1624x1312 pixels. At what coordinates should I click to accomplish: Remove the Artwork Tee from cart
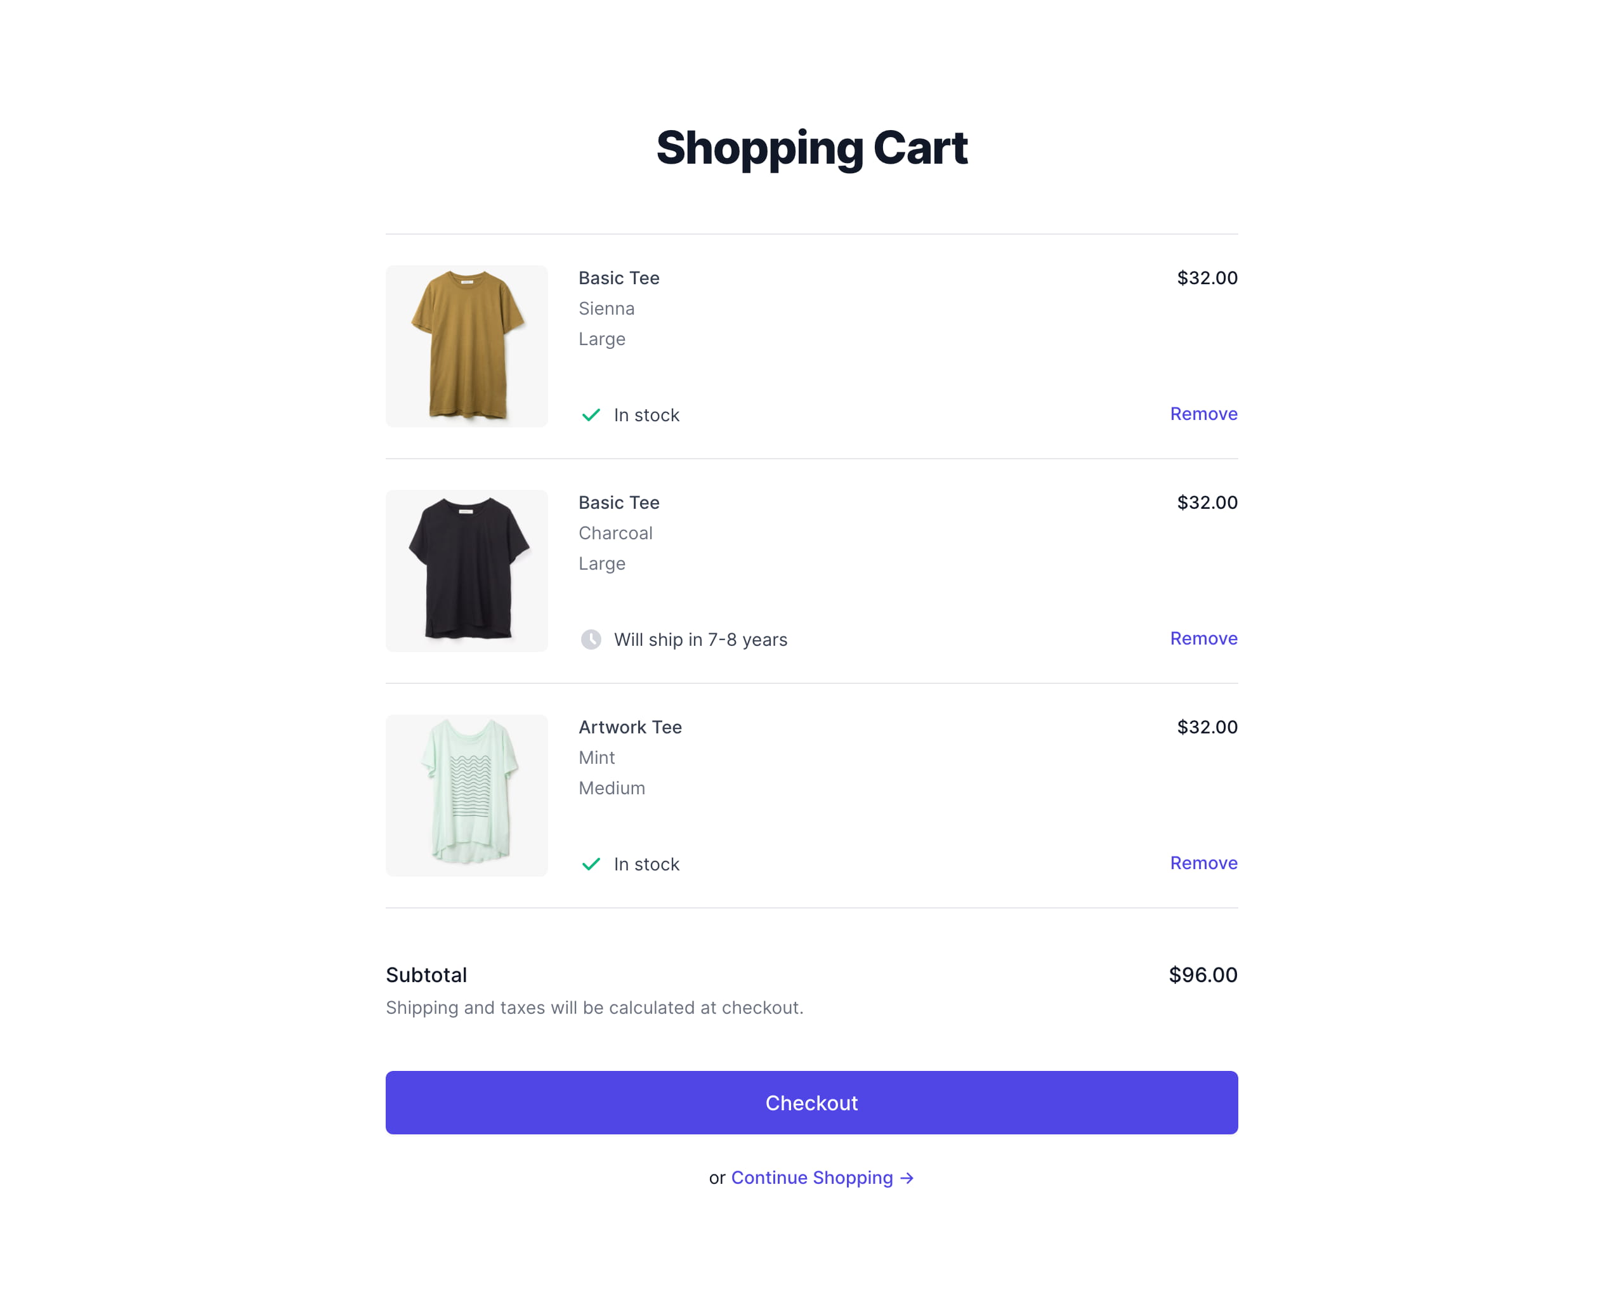coord(1203,863)
